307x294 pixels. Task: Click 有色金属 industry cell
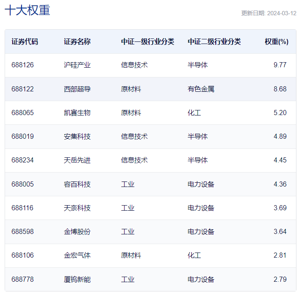(201, 89)
